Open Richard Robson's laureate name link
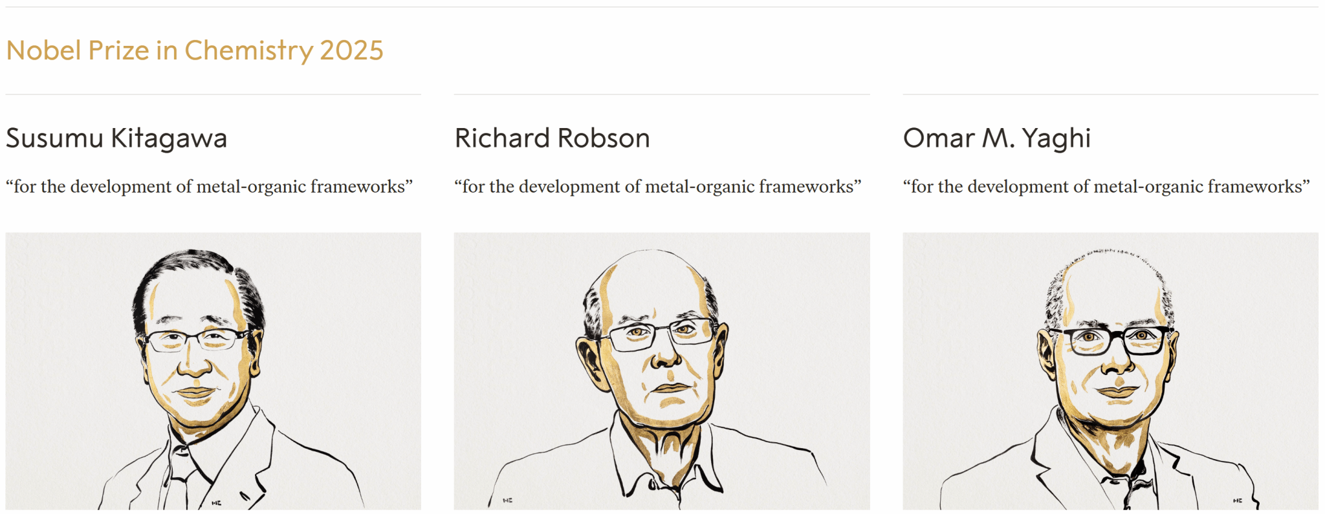This screenshot has width=1325, height=514. click(552, 138)
